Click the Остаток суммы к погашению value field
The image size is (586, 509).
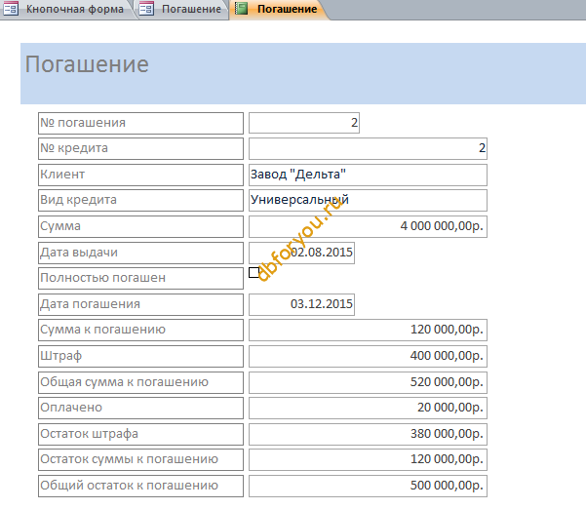pos(368,459)
